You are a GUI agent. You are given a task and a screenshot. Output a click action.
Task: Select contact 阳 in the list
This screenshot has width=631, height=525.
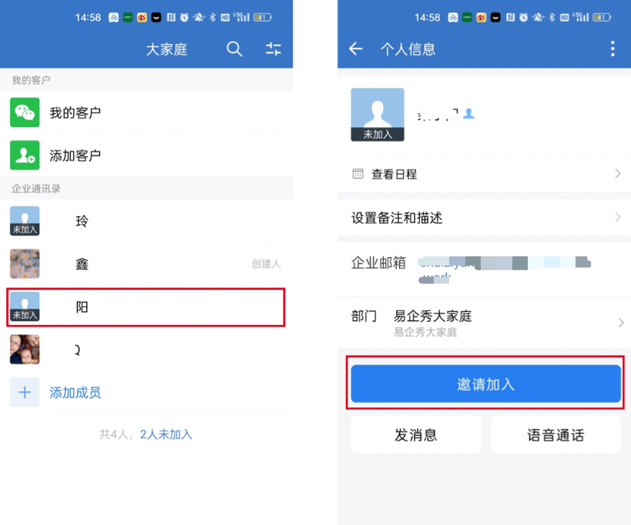pos(146,307)
